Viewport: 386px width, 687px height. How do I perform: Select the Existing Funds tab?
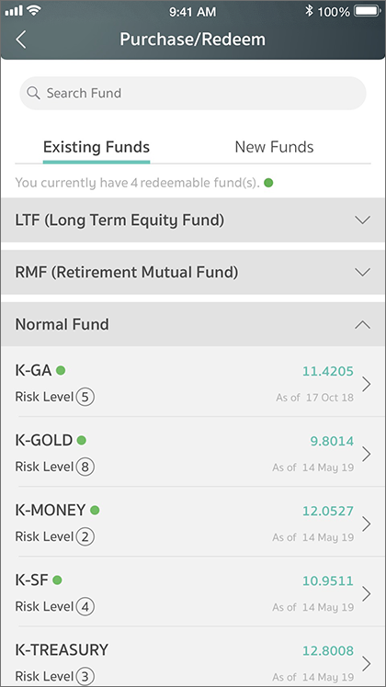(x=96, y=147)
